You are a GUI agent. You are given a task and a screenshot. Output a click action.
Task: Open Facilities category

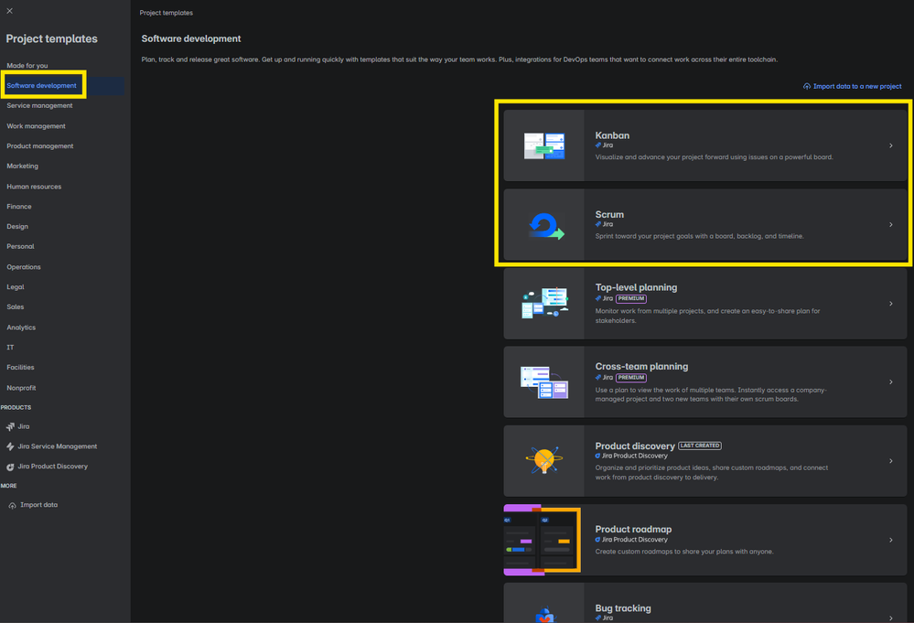20,367
